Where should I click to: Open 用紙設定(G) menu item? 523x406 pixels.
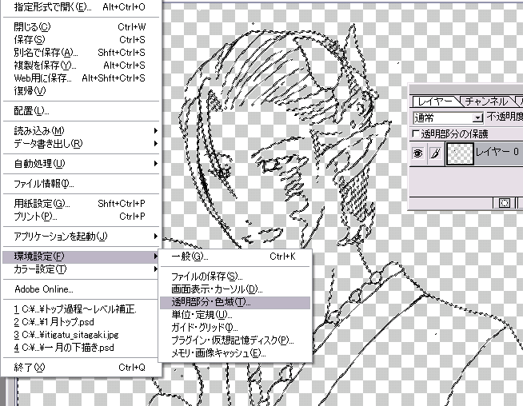(x=82, y=203)
